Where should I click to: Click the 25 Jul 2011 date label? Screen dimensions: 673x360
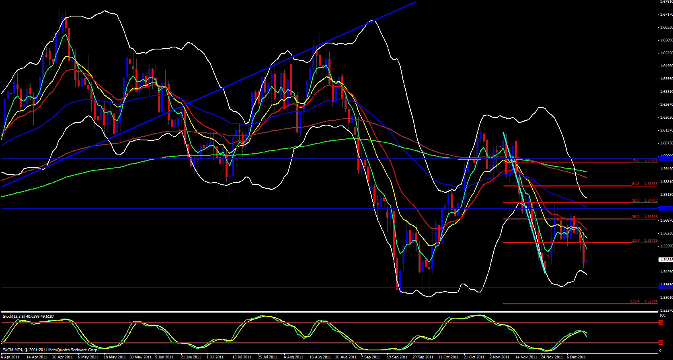tap(267, 357)
